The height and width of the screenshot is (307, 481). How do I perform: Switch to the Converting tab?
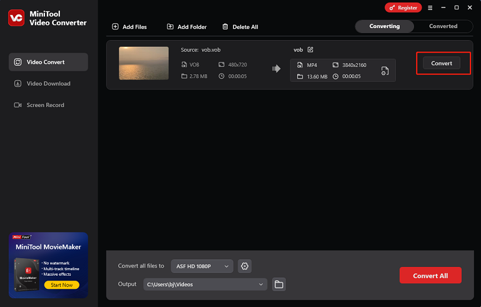click(x=385, y=26)
